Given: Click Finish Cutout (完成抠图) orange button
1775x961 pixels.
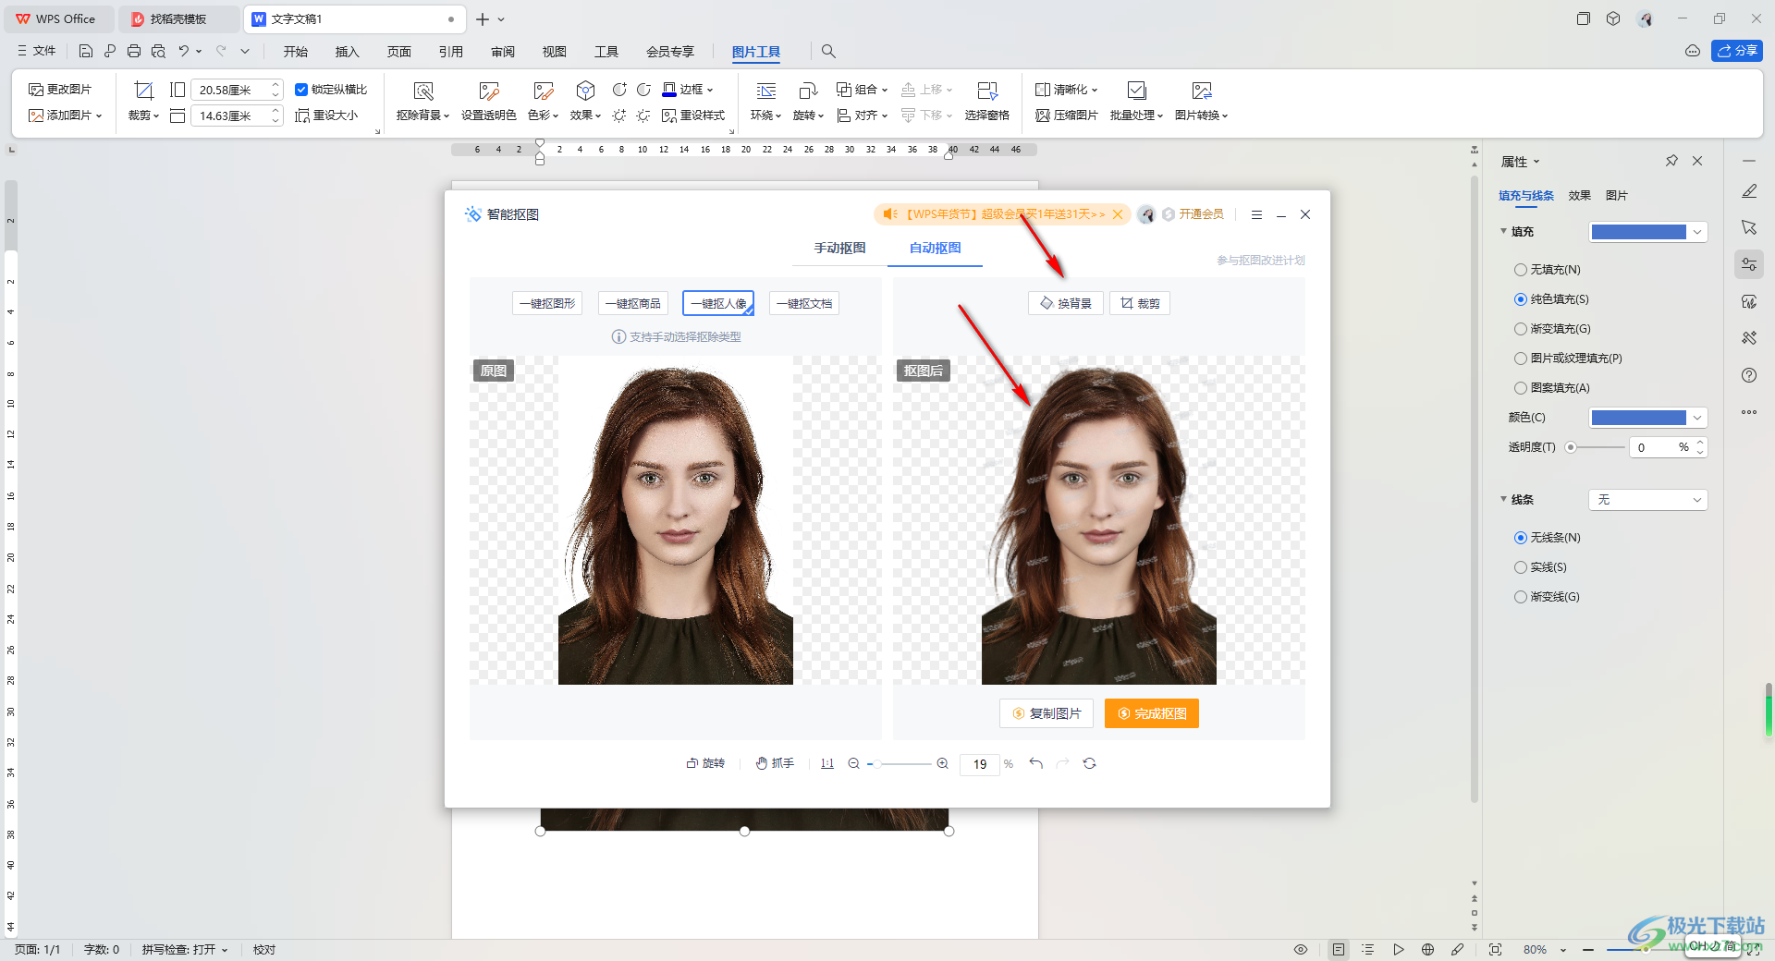Looking at the screenshot, I should (1152, 713).
